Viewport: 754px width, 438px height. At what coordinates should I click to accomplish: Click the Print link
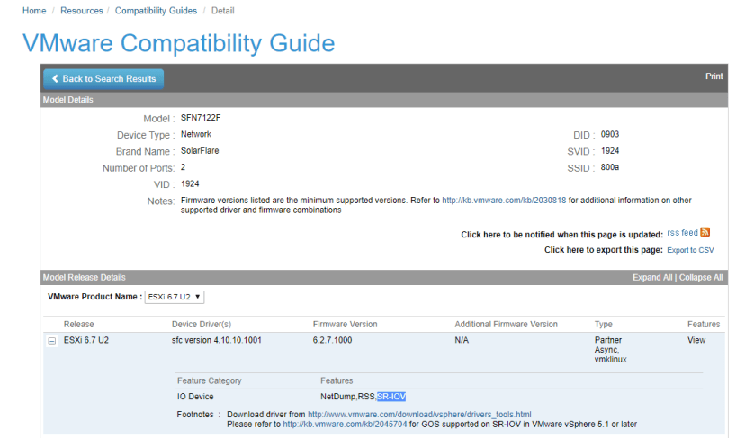[x=714, y=76]
